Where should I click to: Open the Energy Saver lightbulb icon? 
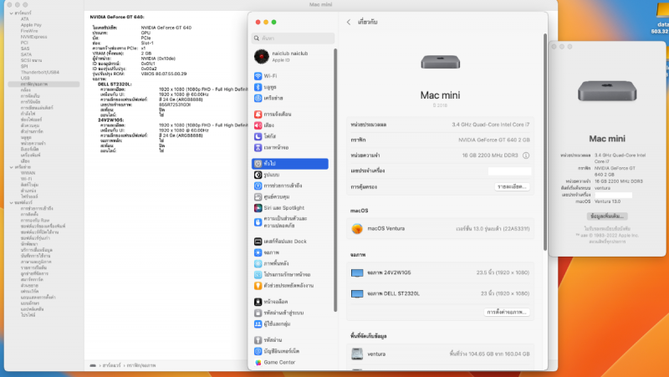pos(258,286)
